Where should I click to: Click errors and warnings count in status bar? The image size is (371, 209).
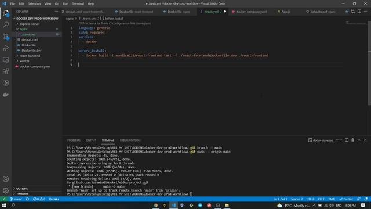39,199
